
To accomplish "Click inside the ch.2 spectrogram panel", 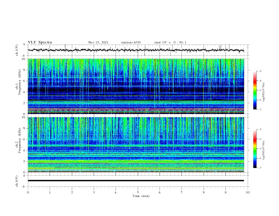I will click(136, 145).
